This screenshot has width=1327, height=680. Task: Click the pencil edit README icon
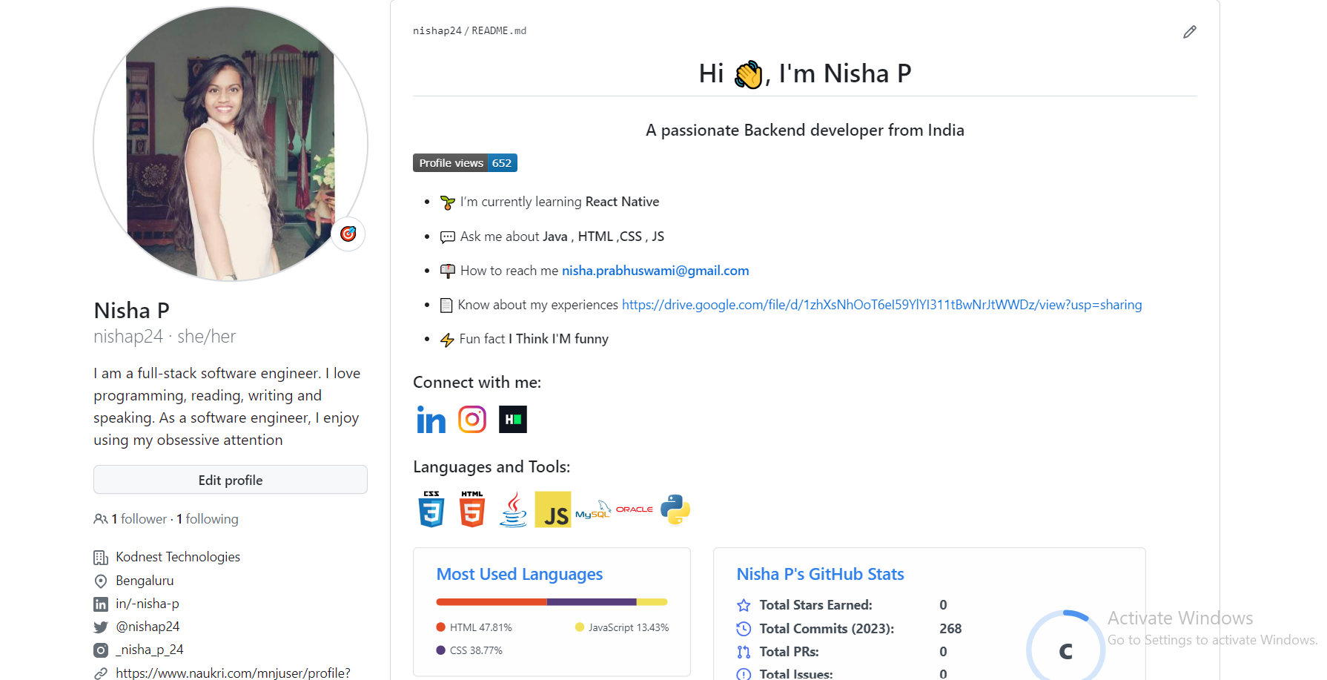tap(1189, 32)
